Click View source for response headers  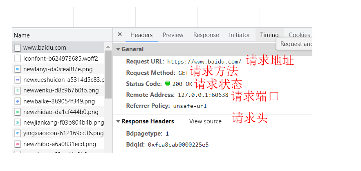pyautogui.click(x=205, y=121)
